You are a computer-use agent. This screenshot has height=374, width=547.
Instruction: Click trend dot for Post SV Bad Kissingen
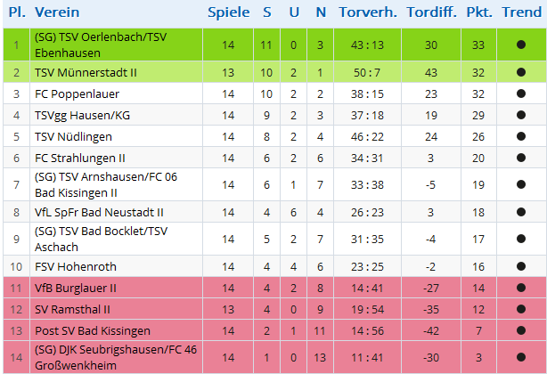point(520,330)
